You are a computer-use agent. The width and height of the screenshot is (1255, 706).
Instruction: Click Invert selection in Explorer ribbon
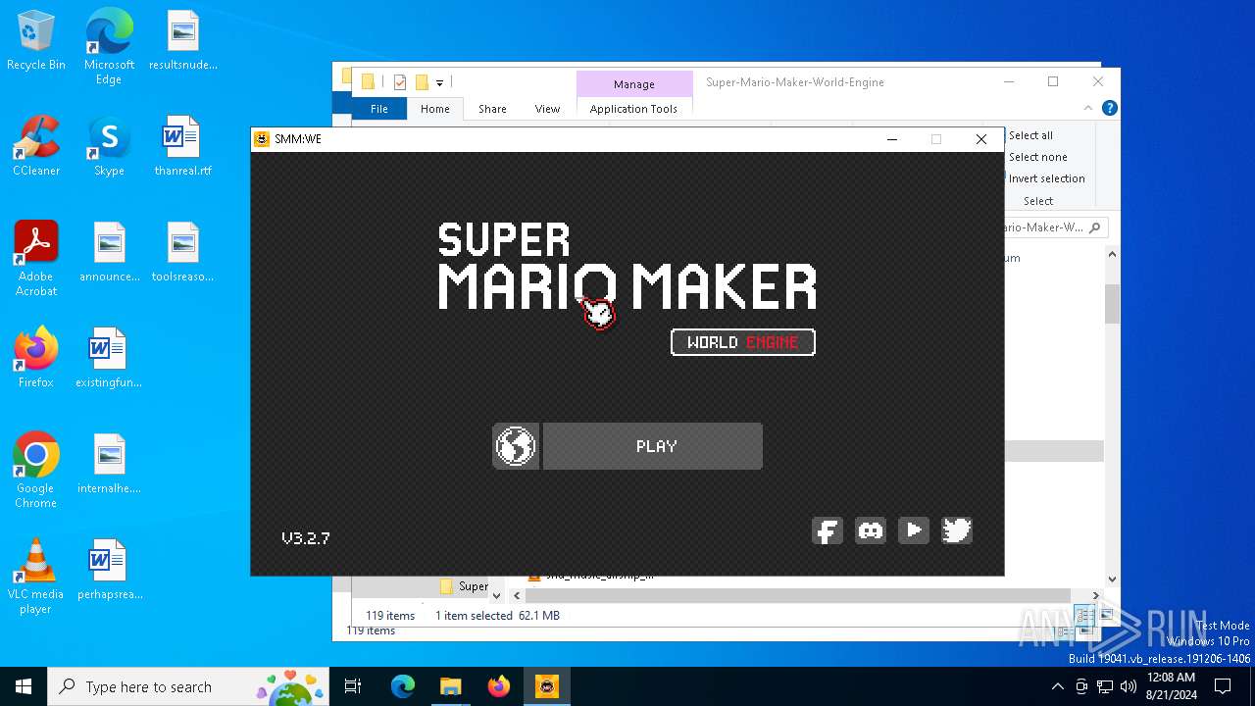pos(1046,178)
